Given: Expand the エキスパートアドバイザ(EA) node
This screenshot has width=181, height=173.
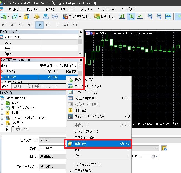Looking at the screenshot, I should [2, 118].
